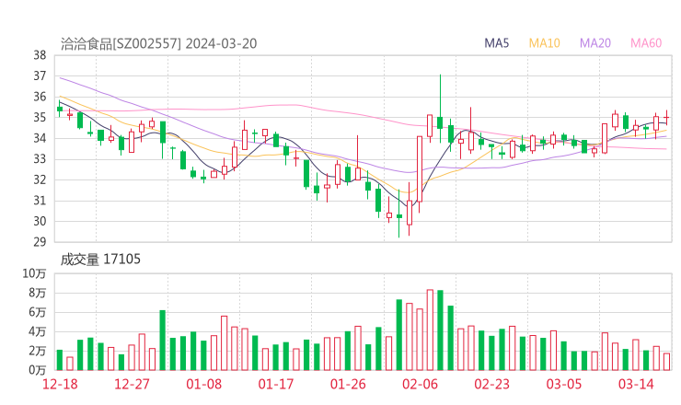Click the 成交量 17105 volume label
This screenshot has width=681, height=405.
tap(100, 260)
